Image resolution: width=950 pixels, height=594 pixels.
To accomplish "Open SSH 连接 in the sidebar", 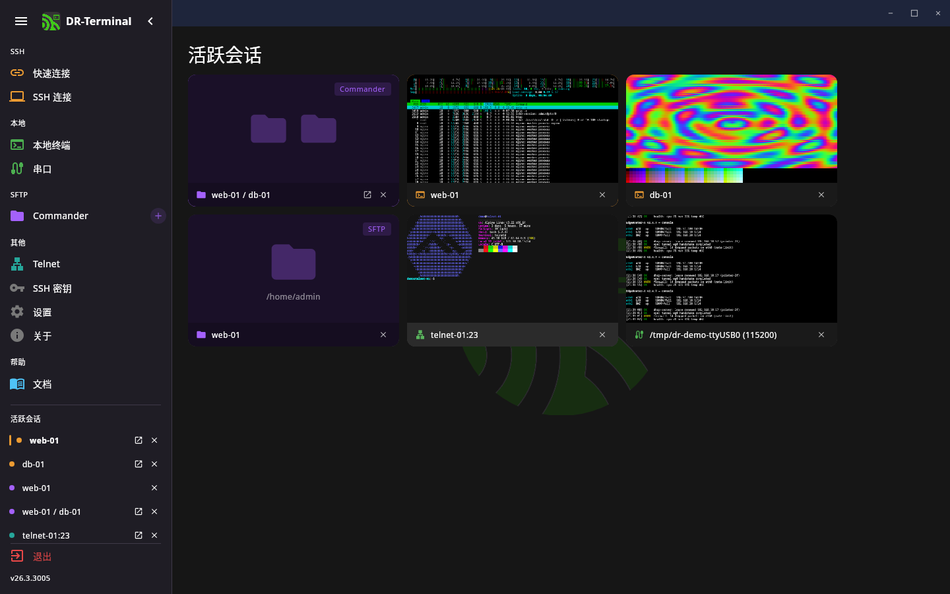I will coord(86,97).
